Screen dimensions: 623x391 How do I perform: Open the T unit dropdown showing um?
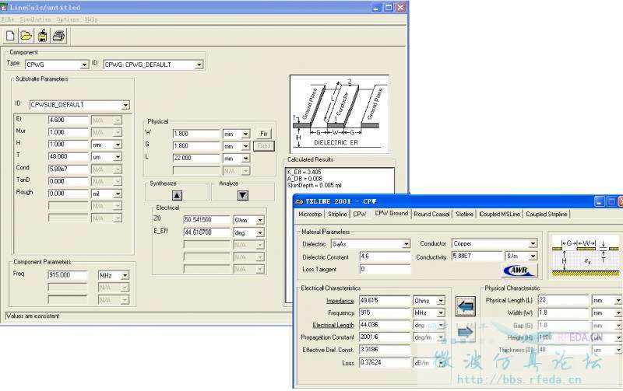[x=118, y=157]
